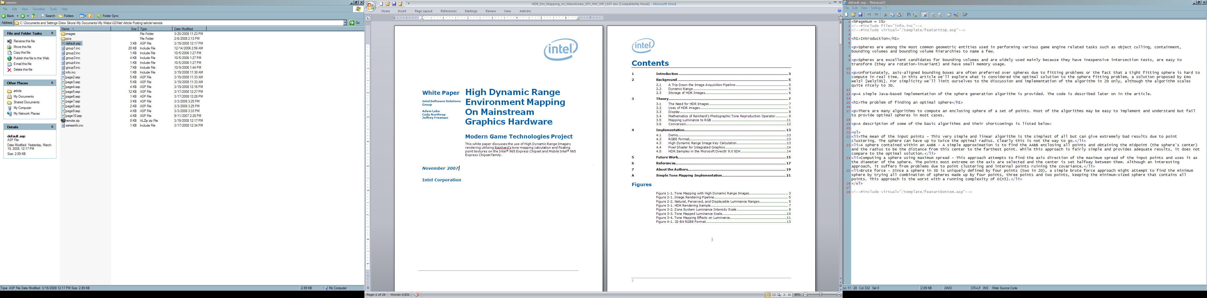This screenshot has width=1207, height=298.
Task: Open the Page Layout tab in Word
Action: (x=424, y=11)
